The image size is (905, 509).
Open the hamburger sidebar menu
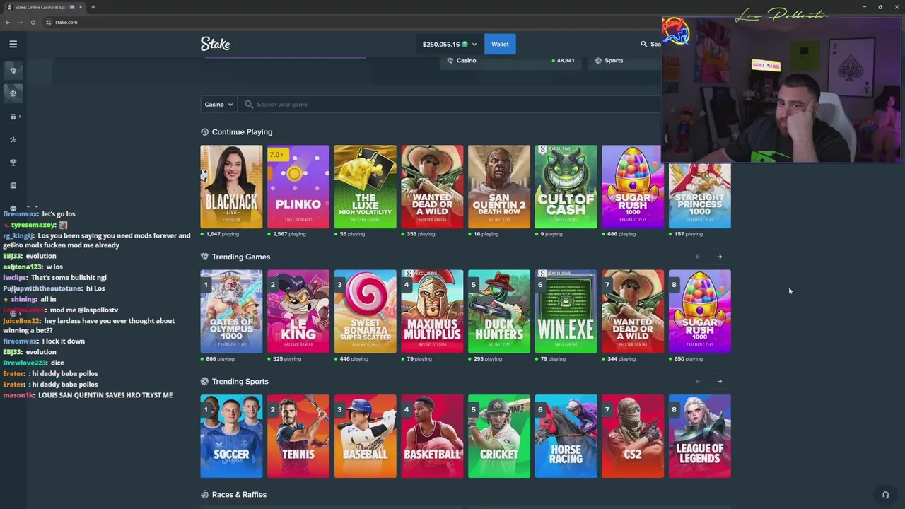(x=13, y=44)
